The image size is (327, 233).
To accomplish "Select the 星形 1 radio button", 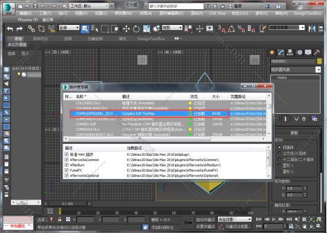I will [x=279, y=166].
